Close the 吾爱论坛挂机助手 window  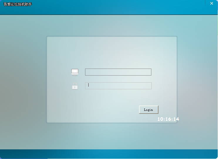(212, 3)
